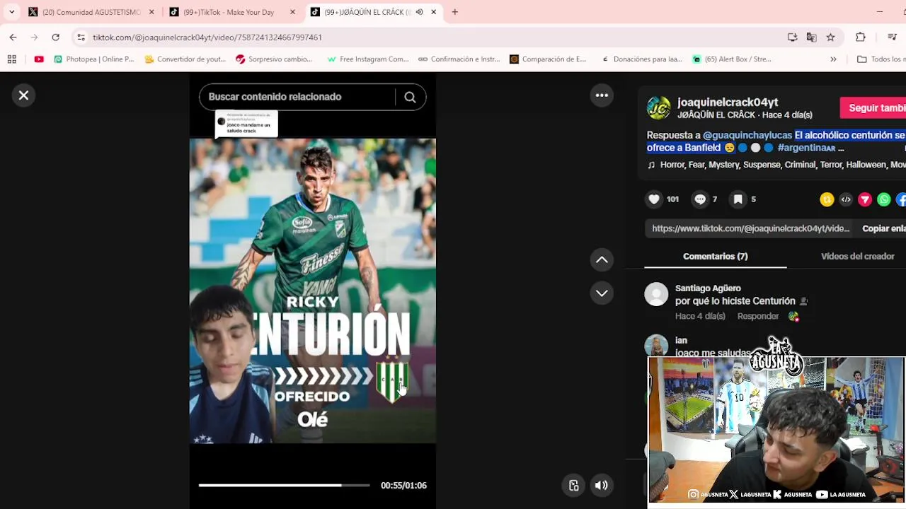
Task: Open Santiago Agüero's commenter name
Action: coord(708,288)
